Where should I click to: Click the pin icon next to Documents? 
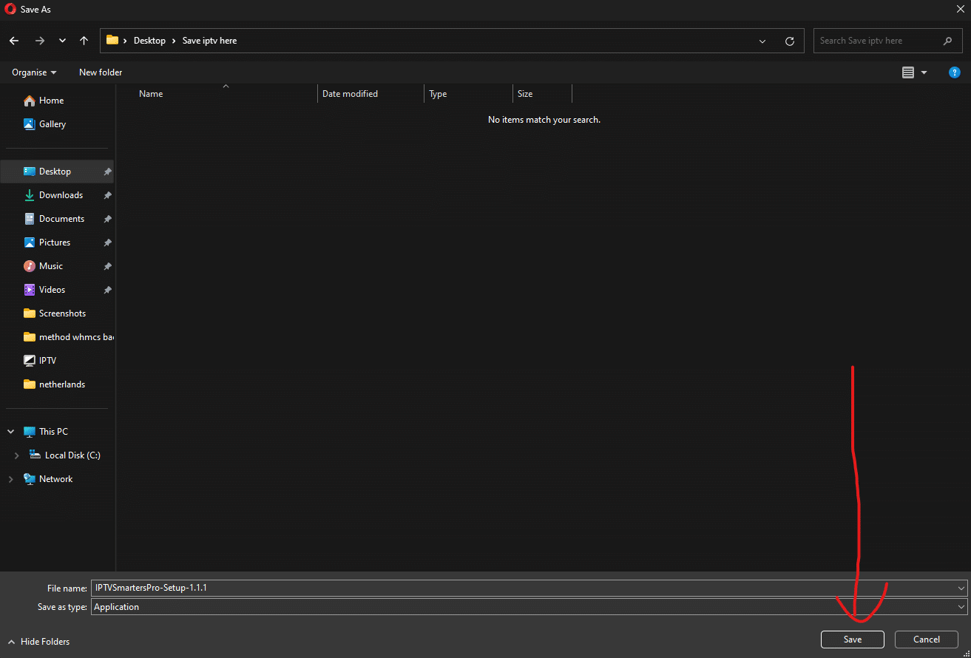107,219
